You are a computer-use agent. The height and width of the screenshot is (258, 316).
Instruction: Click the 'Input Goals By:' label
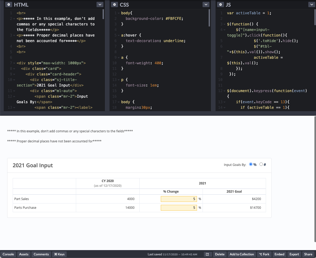[x=235, y=165]
